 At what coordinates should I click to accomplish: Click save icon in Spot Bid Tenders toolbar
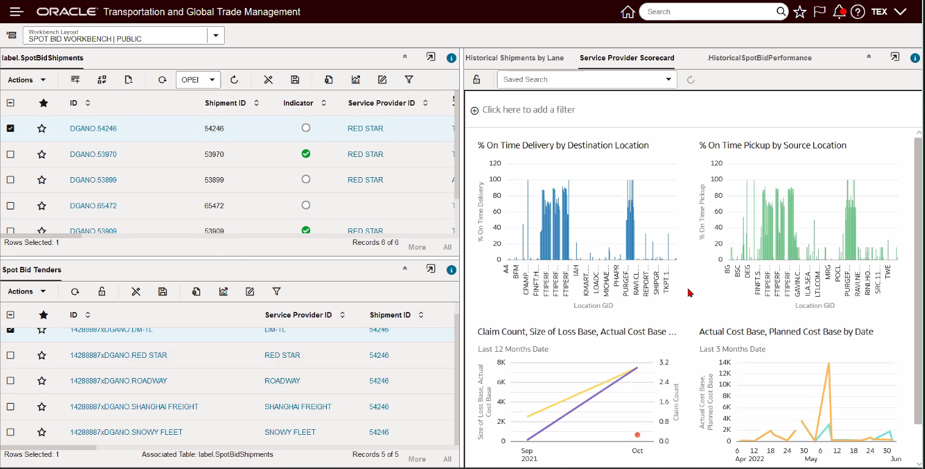[163, 292]
